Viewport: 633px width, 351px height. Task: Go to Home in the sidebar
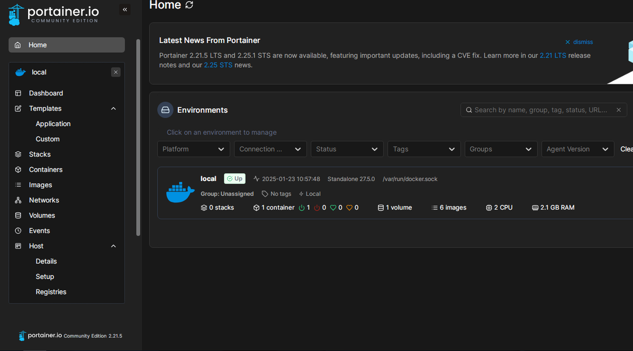tap(66, 45)
